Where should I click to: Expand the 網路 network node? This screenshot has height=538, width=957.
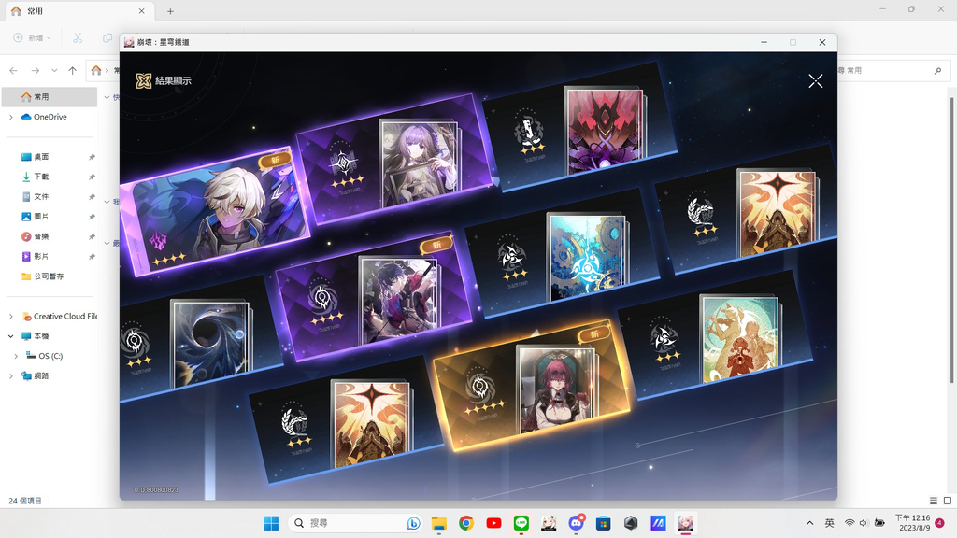pos(11,375)
